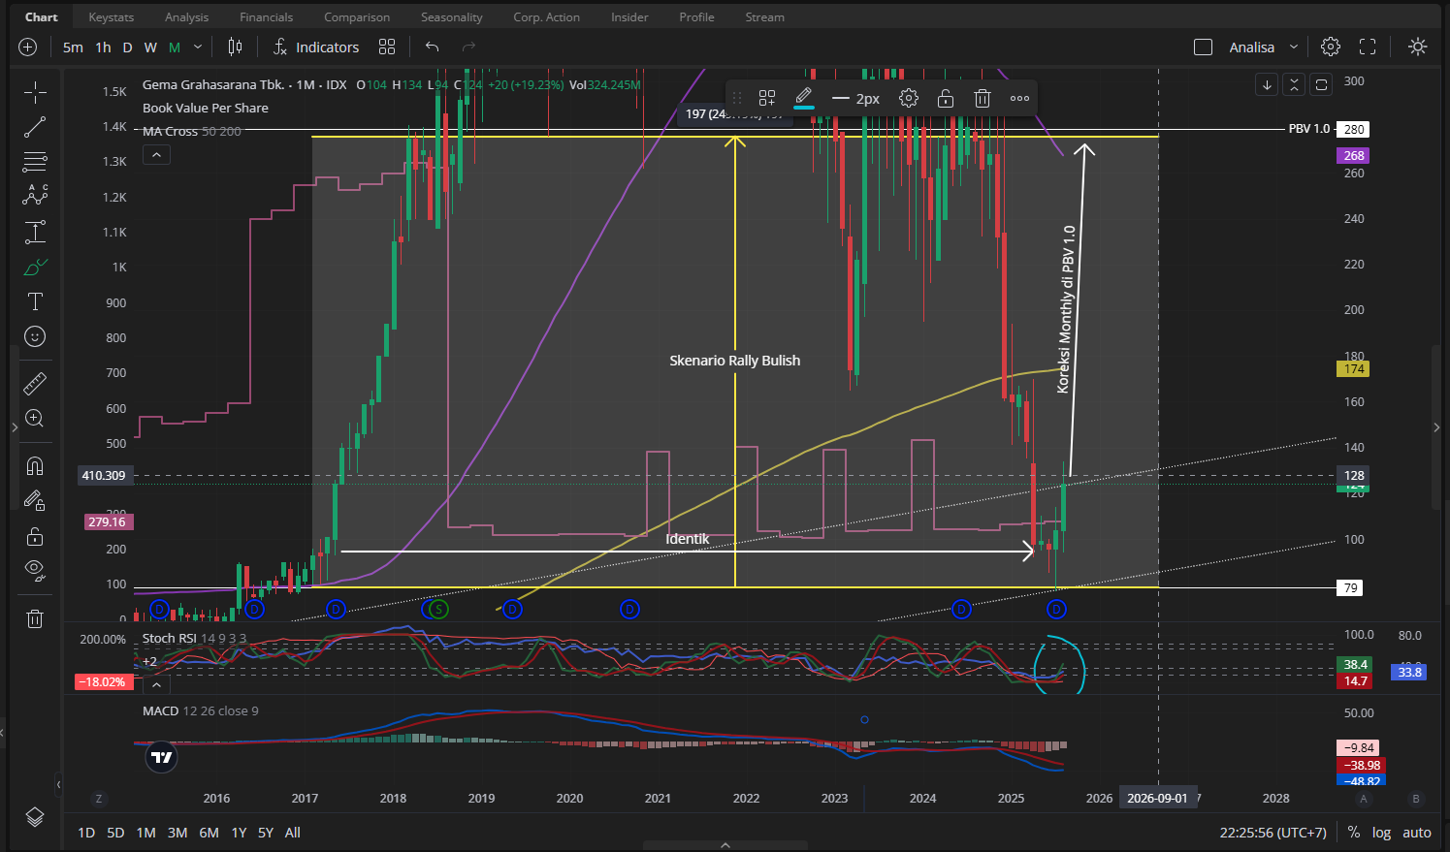The height and width of the screenshot is (852, 1450).
Task: Click the layout setup square icon
Action: click(x=1203, y=47)
